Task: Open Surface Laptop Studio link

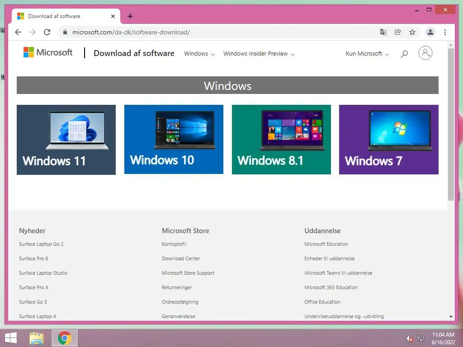Action: [x=43, y=273]
